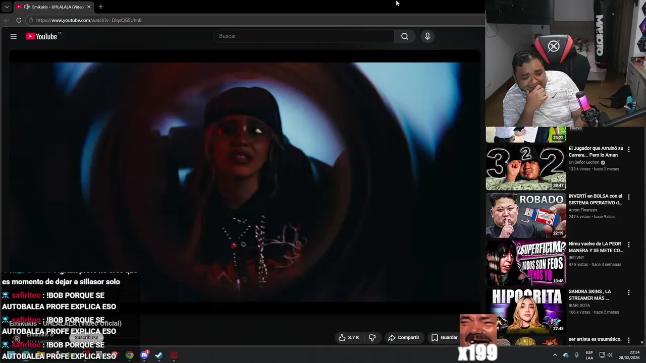Screen dimensions: 646x363
Task: Open options menu for El Jugador video
Action: coord(629,149)
